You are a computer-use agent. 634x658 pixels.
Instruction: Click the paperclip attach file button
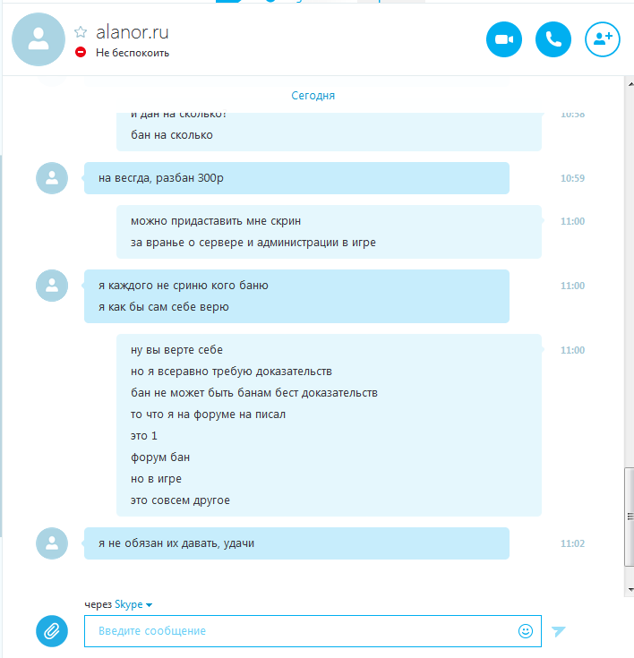(x=52, y=631)
